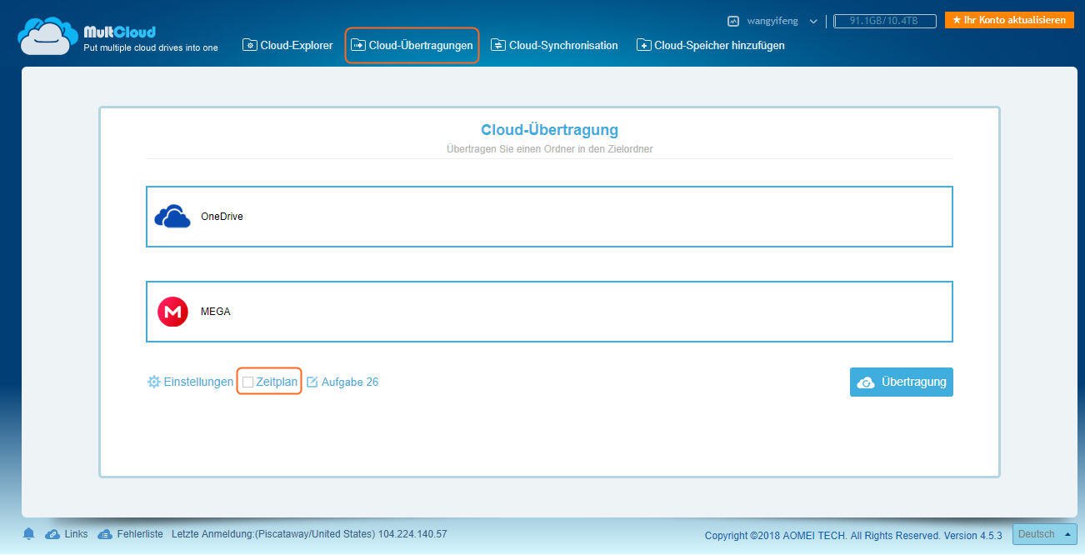
Task: Expand the wangyifeng account dropdown
Action: click(x=812, y=22)
